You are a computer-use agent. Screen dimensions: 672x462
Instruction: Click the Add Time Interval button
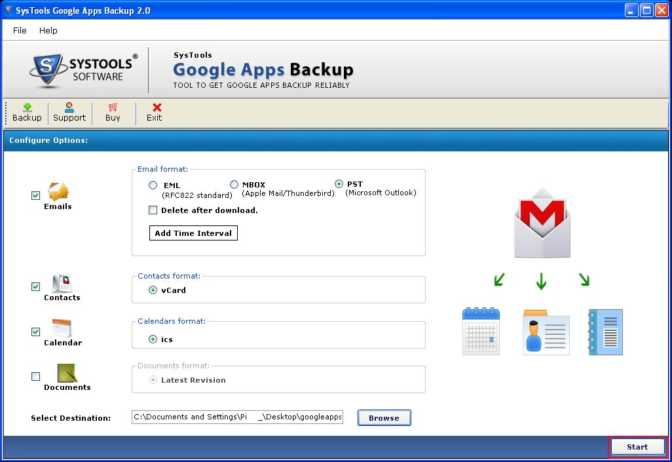click(193, 233)
